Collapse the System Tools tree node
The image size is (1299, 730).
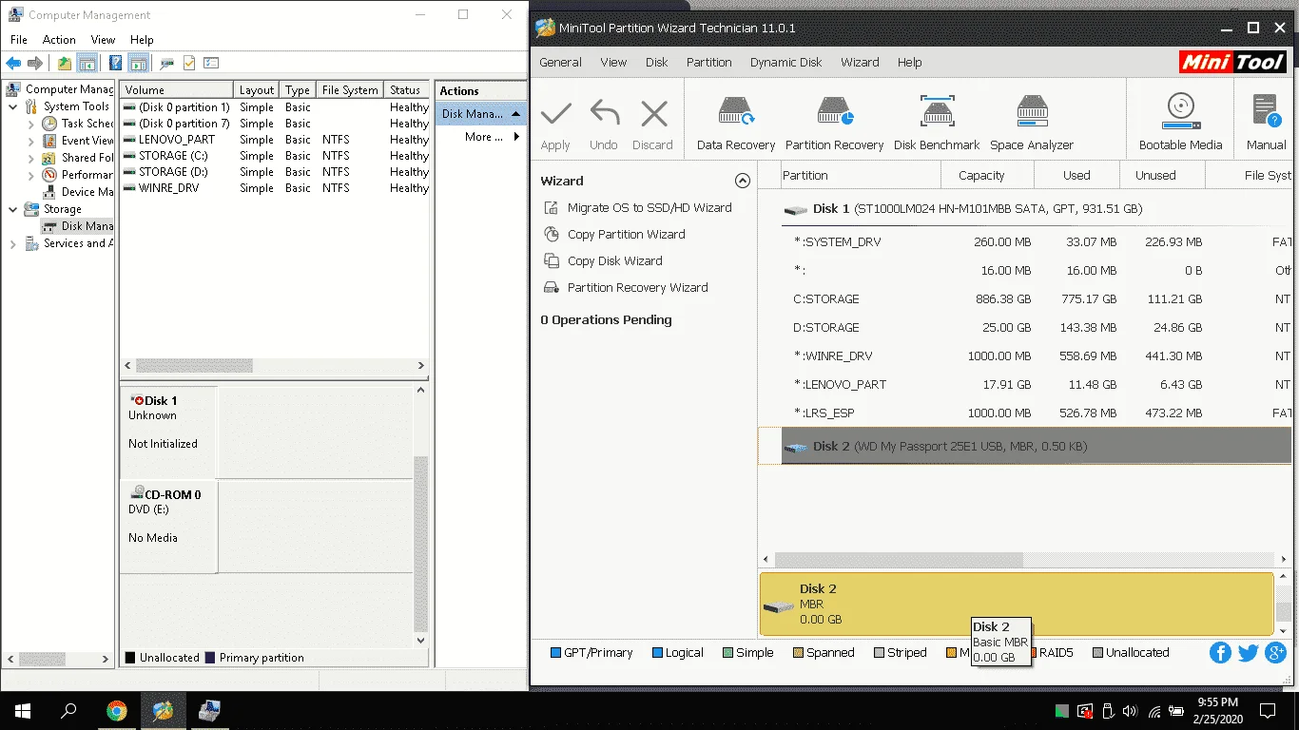pos(13,106)
